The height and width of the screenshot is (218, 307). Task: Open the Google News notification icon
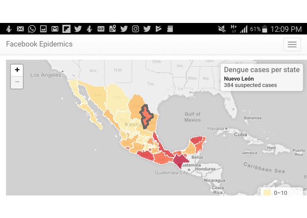point(101,29)
